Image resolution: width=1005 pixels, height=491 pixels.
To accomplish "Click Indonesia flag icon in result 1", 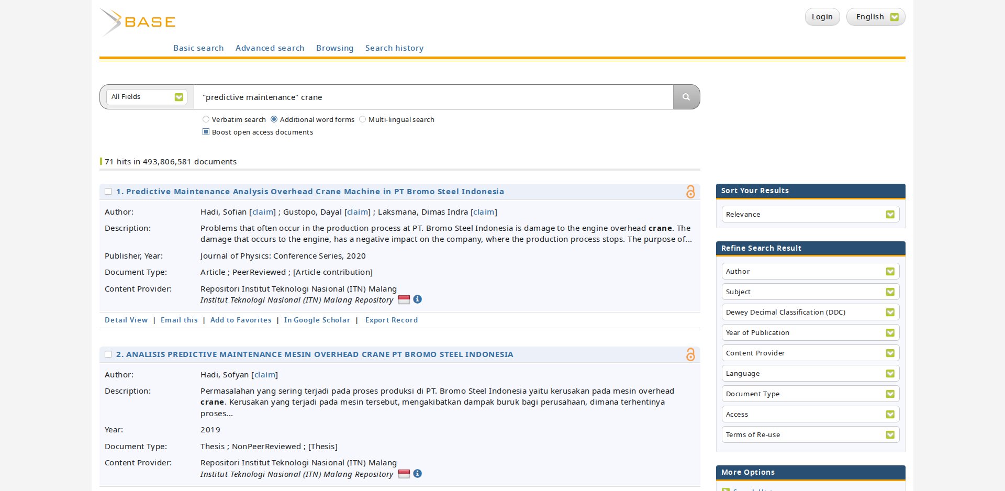I will [404, 299].
